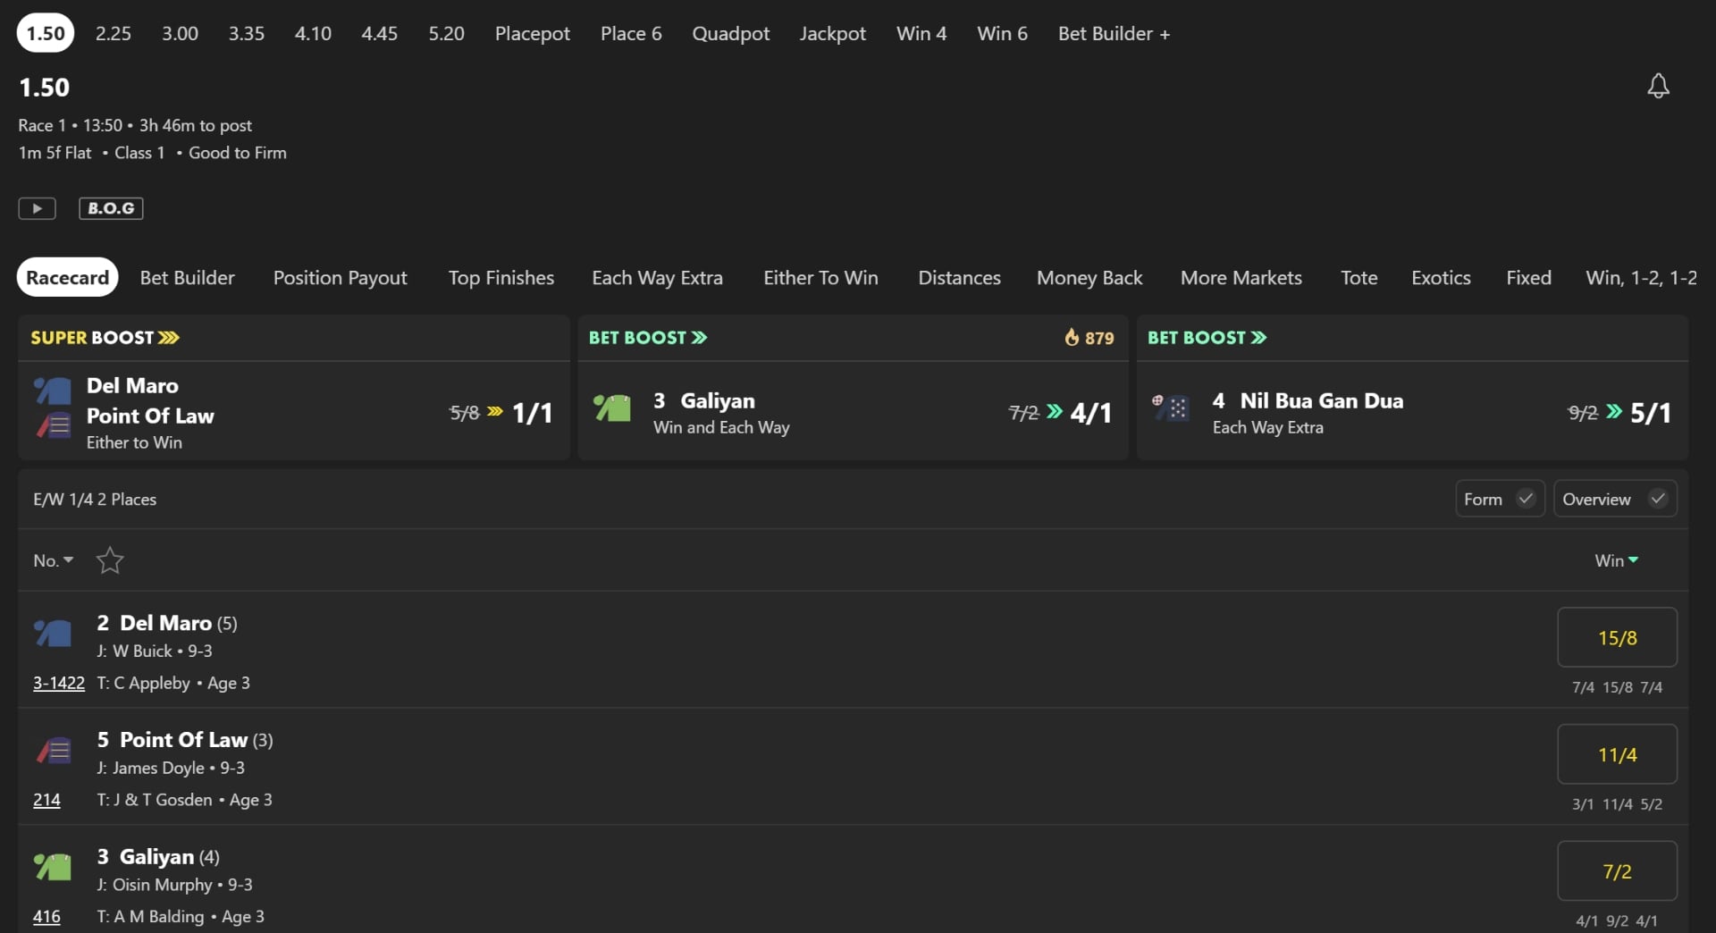Click Galiyan's green jockey silk in racecard

click(53, 867)
